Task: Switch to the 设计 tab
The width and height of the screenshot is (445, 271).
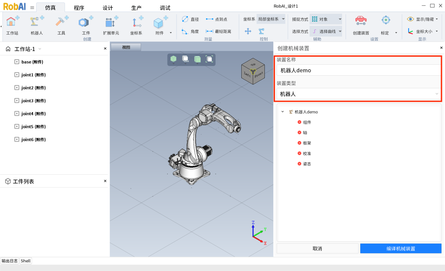Action: point(108,8)
